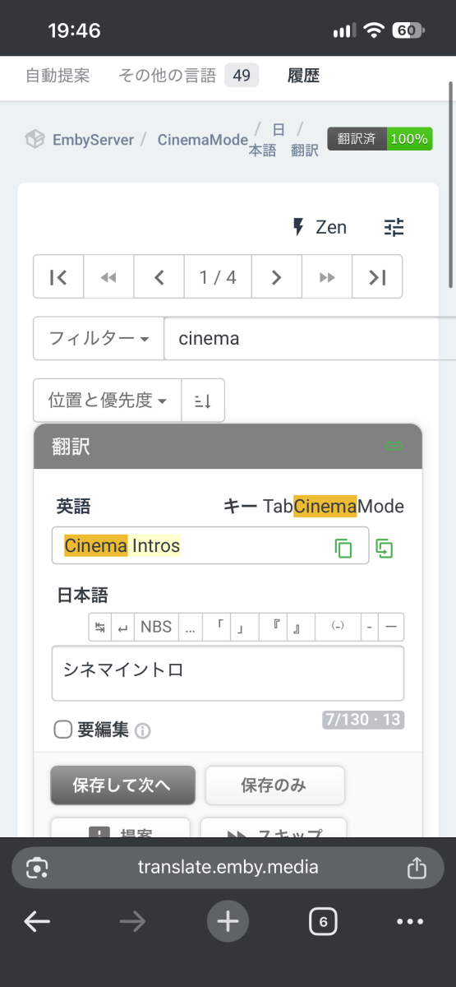Insert the closing 』 double bracket
The height and width of the screenshot is (987, 456).
(x=300, y=627)
